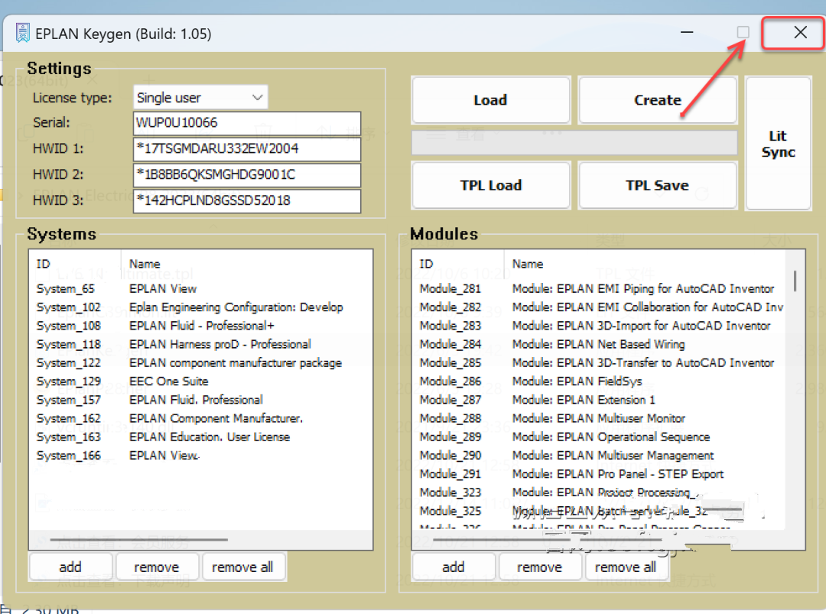This screenshot has width=826, height=614.
Task: Click the TPL Load button
Action: tap(490, 185)
